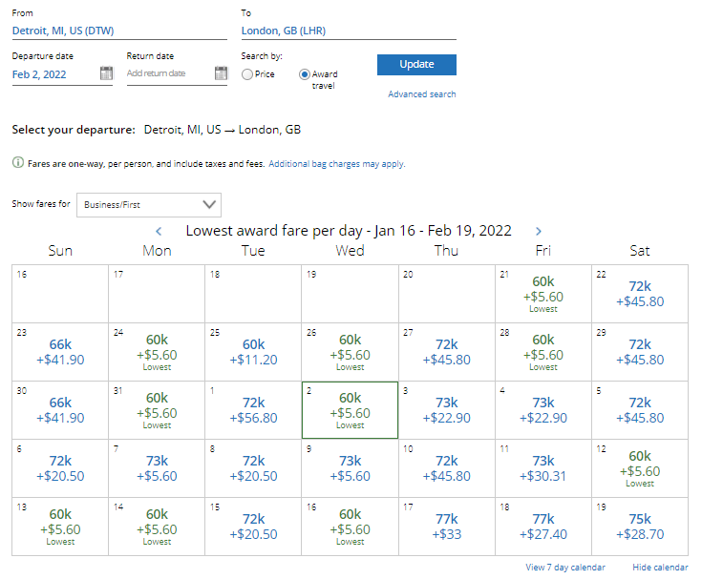The width and height of the screenshot is (702, 579).
Task: Expand the Show fares for dropdown
Action: (149, 204)
